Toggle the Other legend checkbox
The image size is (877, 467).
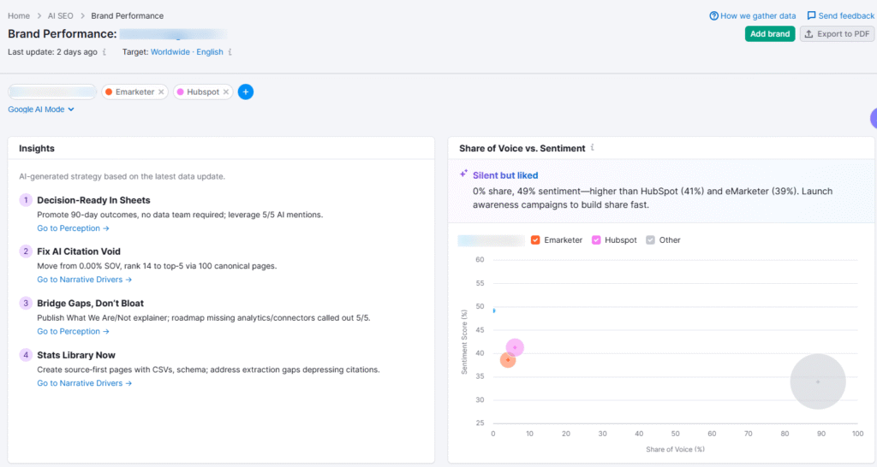tap(650, 240)
